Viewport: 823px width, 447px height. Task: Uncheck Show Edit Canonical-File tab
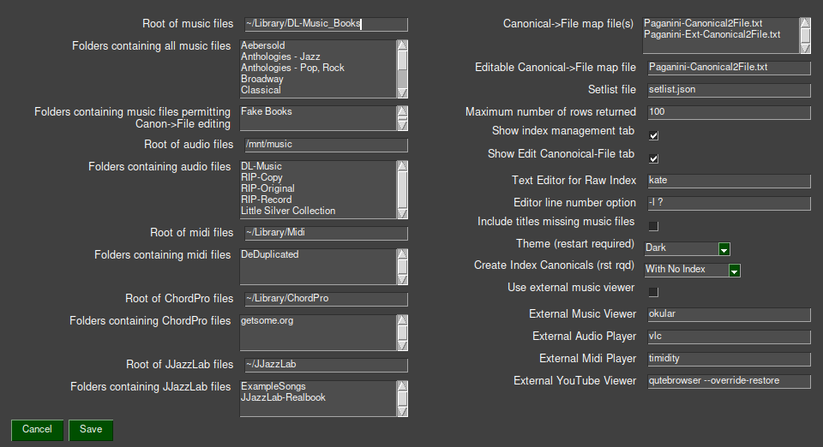653,158
